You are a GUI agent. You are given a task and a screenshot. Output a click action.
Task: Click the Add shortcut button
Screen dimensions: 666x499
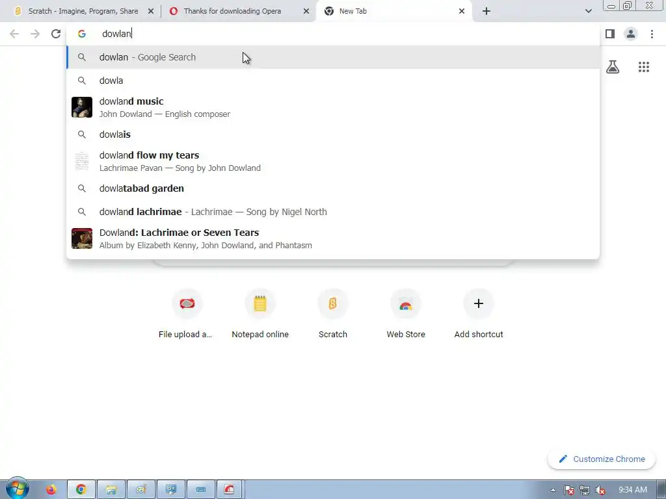click(x=479, y=314)
